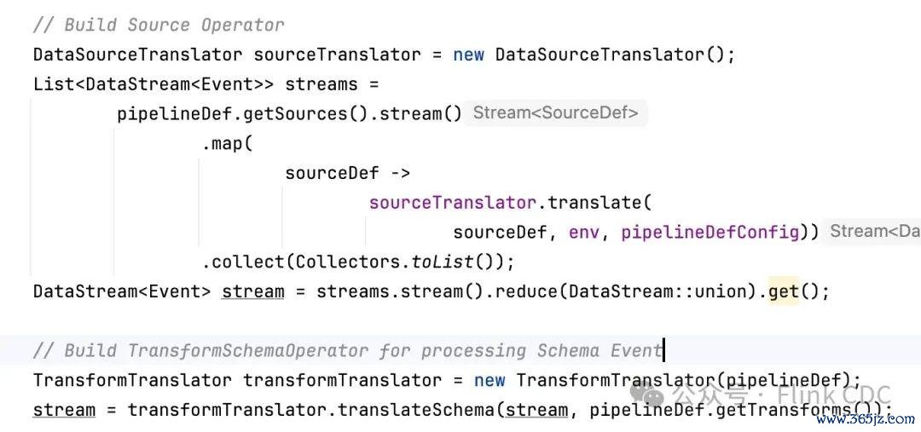Click the .map( line
The image size is (921, 432).
228,144
